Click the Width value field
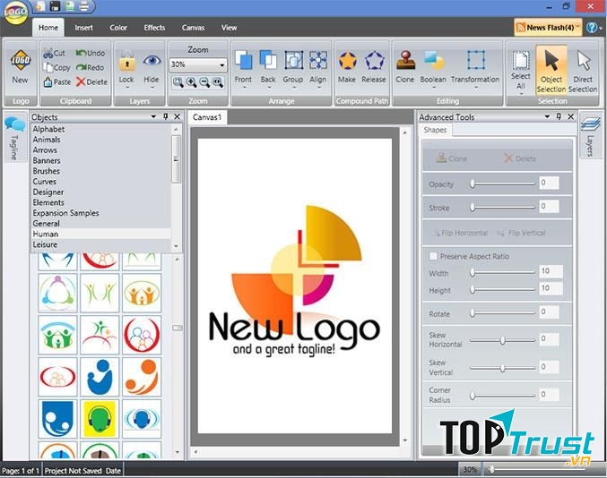 point(551,271)
